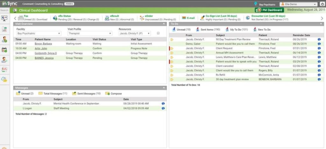Click the eResult flask icon
This screenshot has height=149, width=326.
(x=107, y=18)
